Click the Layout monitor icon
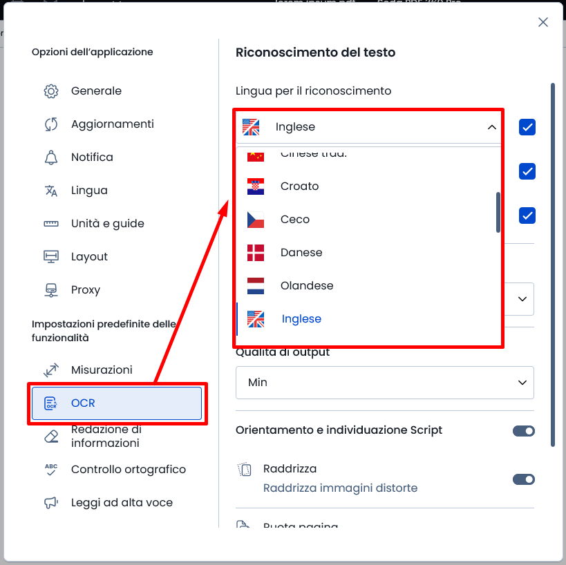The width and height of the screenshot is (566, 565). 51,257
